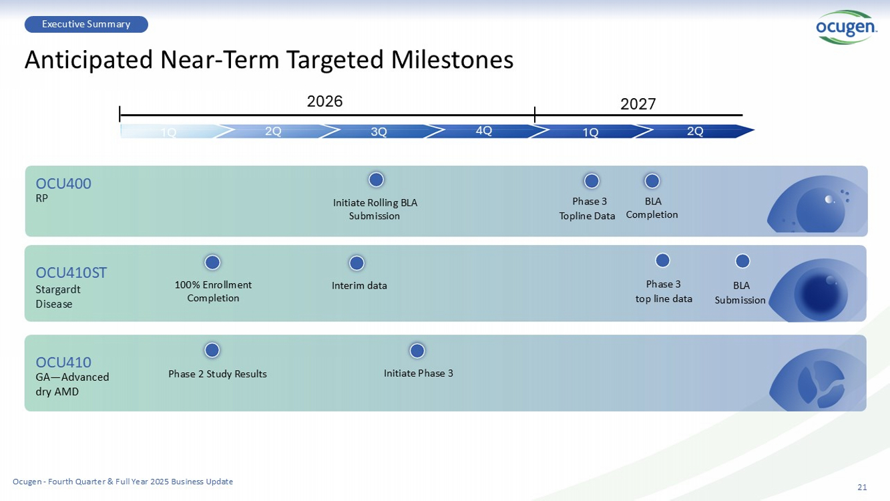Click the 4Q arrow segment of 2026
This screenshot has width=890, height=501.
point(483,131)
